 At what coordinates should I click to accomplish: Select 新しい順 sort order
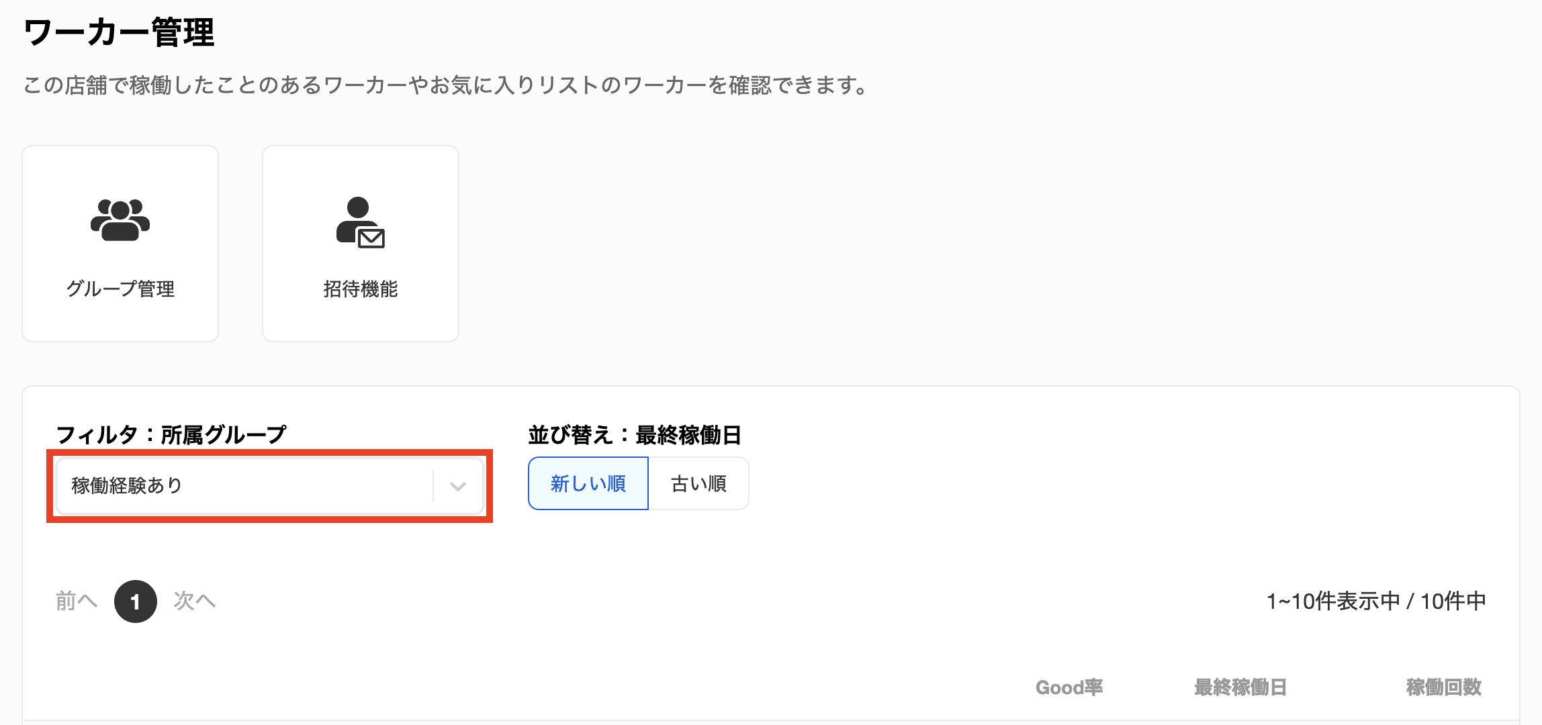(x=588, y=483)
